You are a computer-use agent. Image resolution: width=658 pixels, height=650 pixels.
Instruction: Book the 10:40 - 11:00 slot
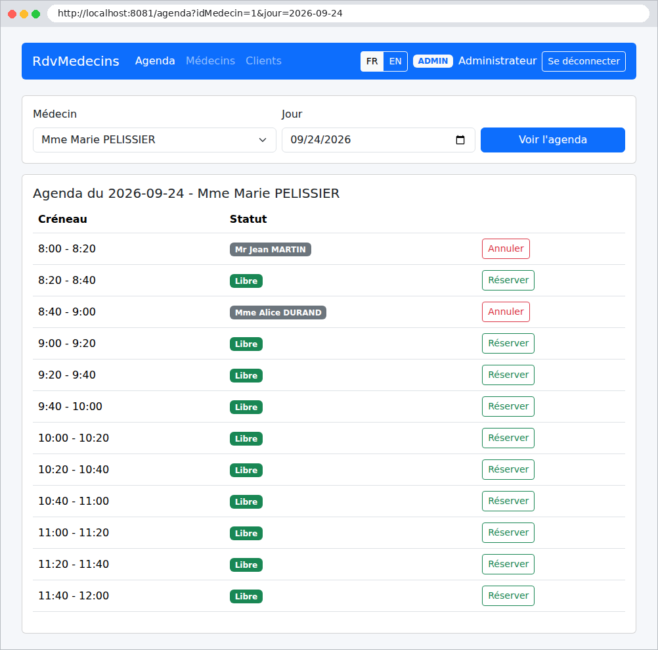508,501
